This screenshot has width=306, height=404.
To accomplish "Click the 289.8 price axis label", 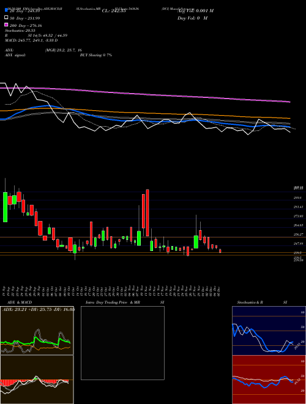I will (298, 198).
